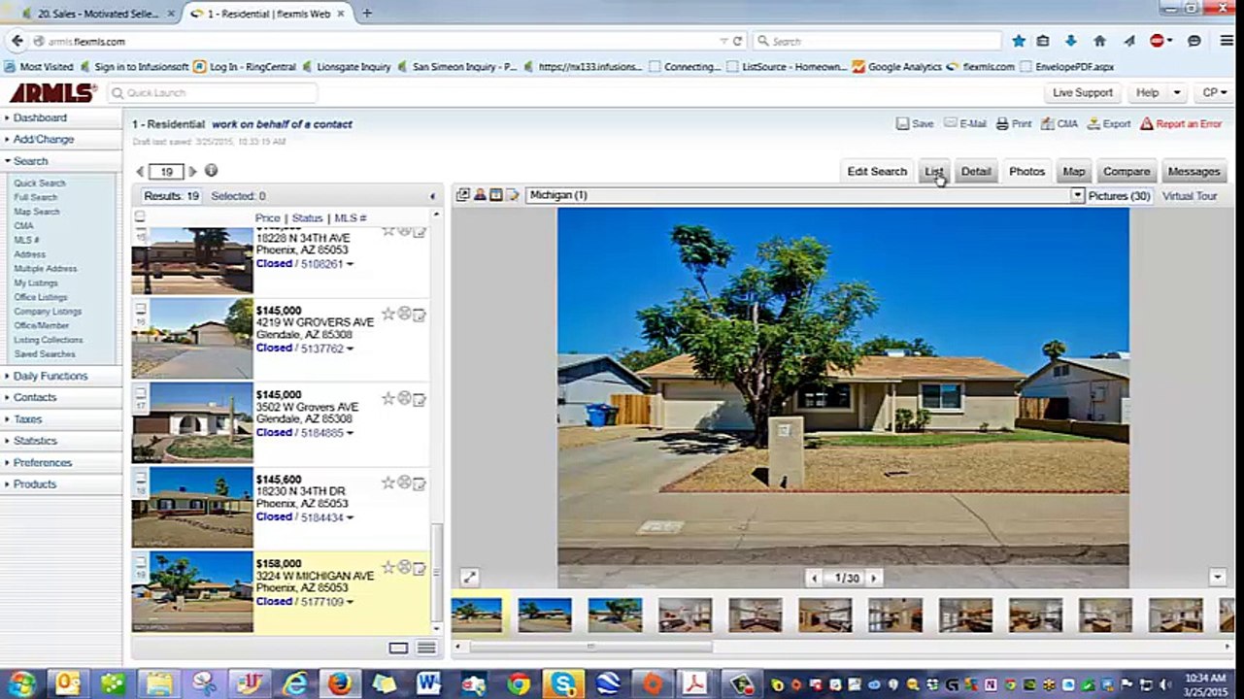
Task: Star the 3502 W Grovers Ave listing
Action: (387, 398)
